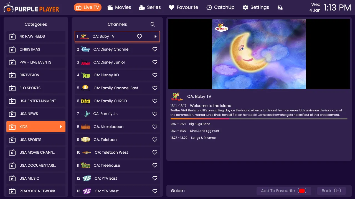
Task: Select the Live TV tab
Action: (88, 7)
